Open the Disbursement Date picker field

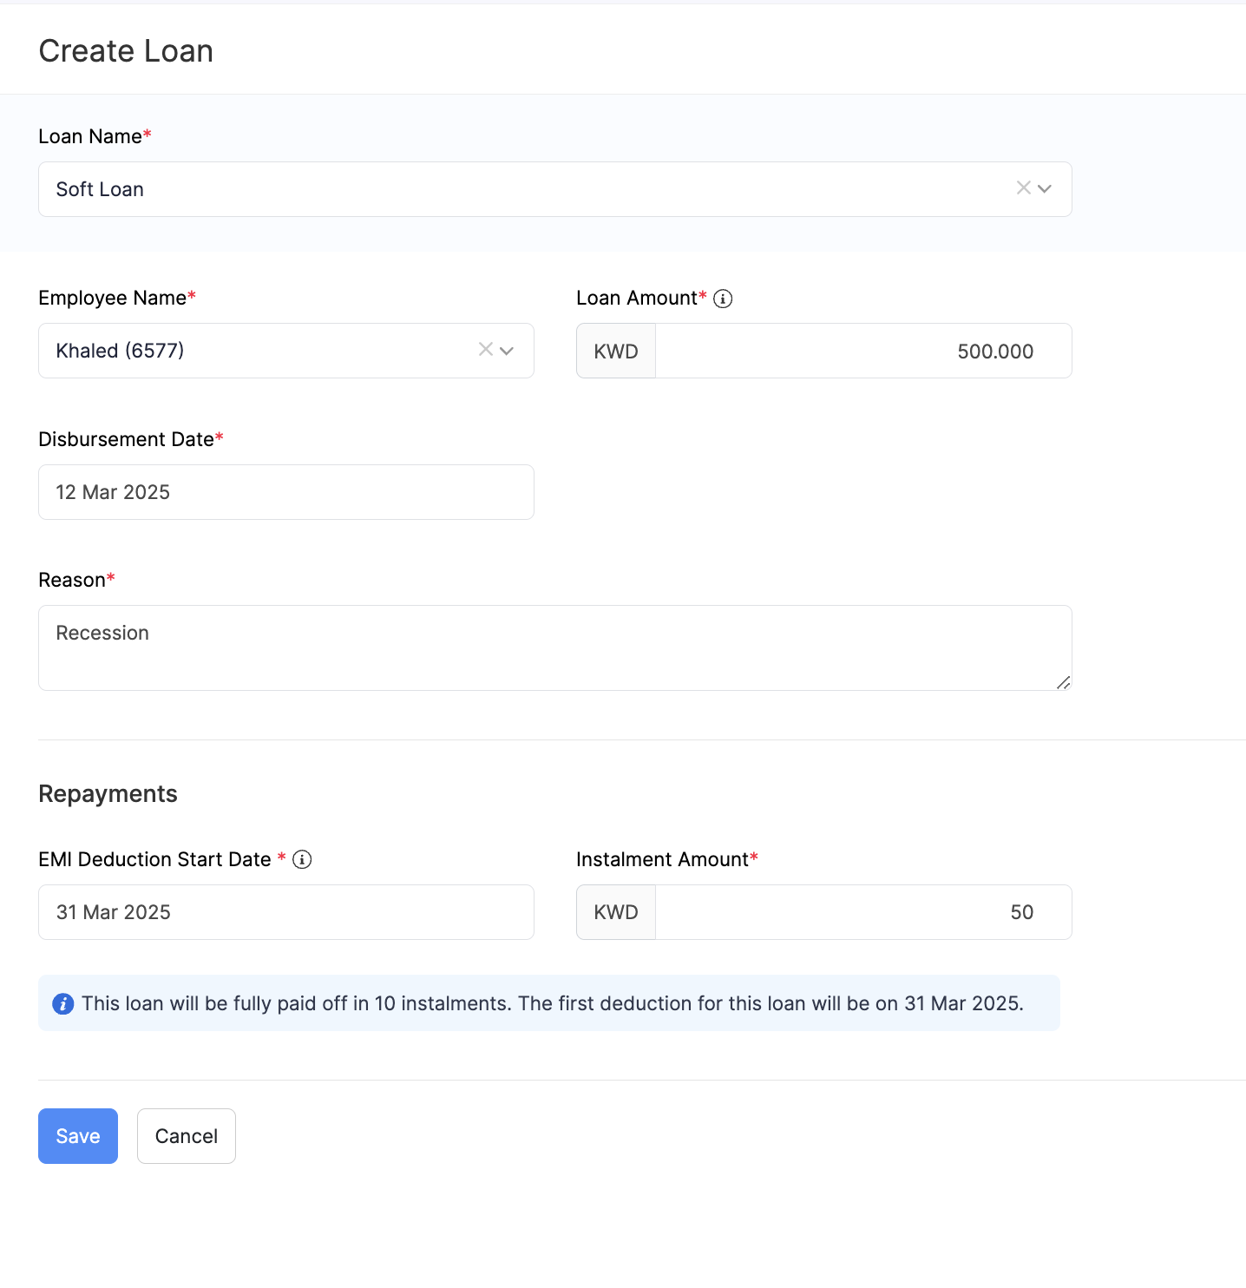285,492
